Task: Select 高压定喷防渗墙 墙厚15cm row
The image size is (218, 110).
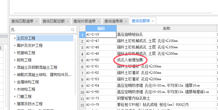Action: pos(167,86)
